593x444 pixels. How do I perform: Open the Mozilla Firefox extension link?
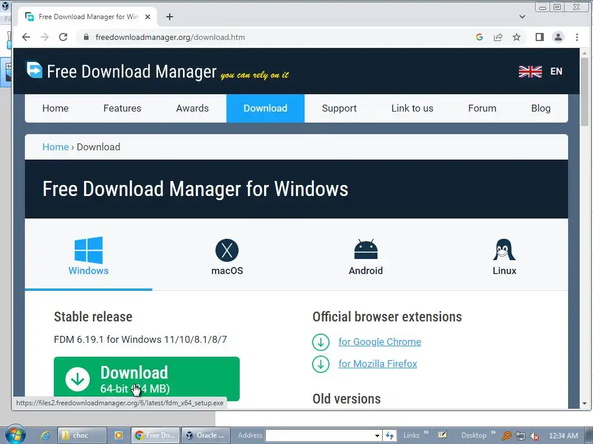378,364
